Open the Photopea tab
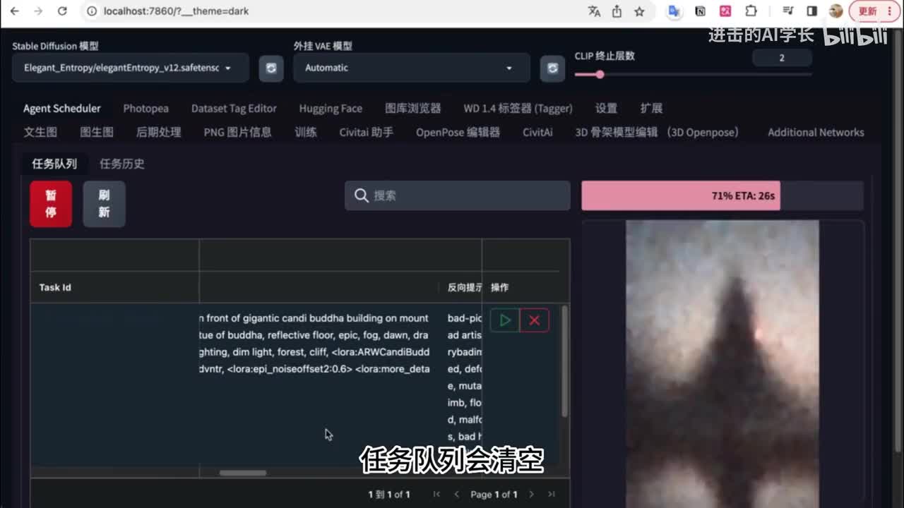Screen dimensions: 904x508 (x=145, y=109)
